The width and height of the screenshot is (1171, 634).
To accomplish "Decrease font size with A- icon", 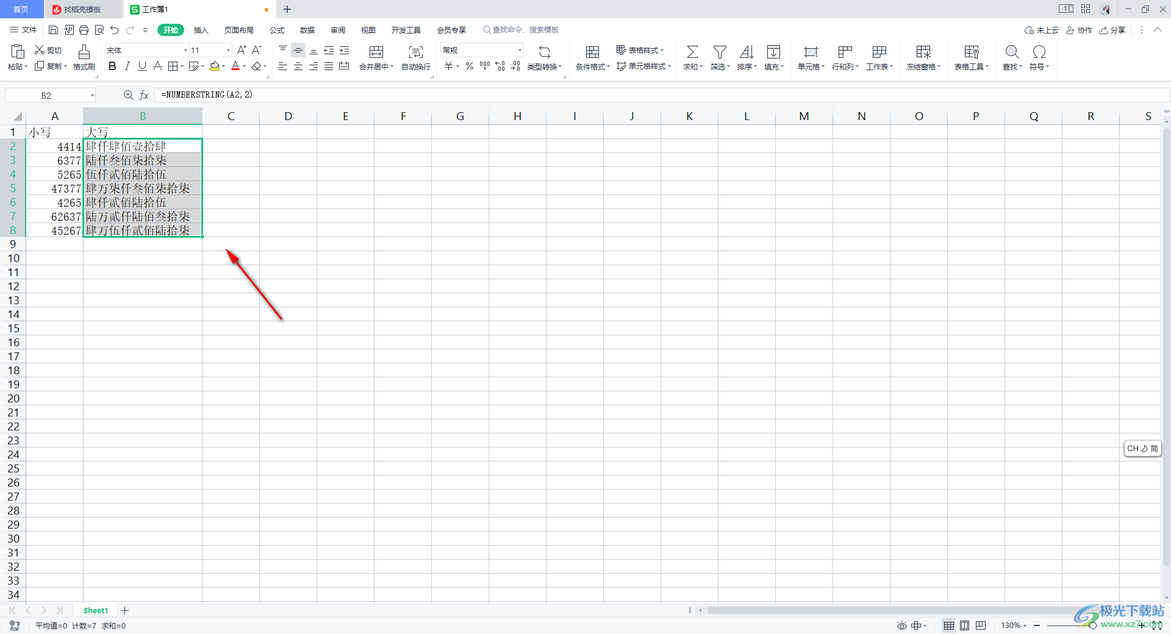I will tap(257, 50).
